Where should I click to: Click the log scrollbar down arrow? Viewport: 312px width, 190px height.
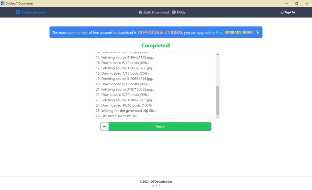(218, 116)
